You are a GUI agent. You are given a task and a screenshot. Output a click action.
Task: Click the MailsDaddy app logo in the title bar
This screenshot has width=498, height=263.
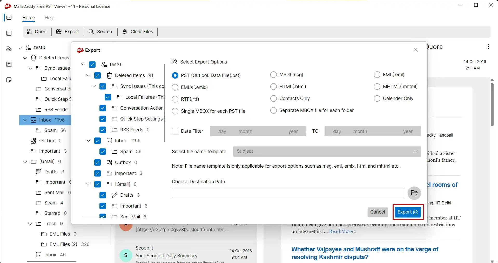tap(8, 6)
